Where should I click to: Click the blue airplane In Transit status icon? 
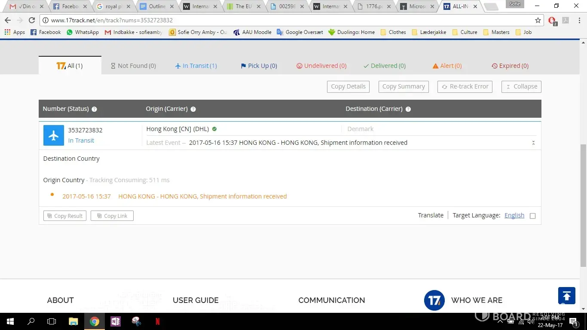[x=54, y=135]
